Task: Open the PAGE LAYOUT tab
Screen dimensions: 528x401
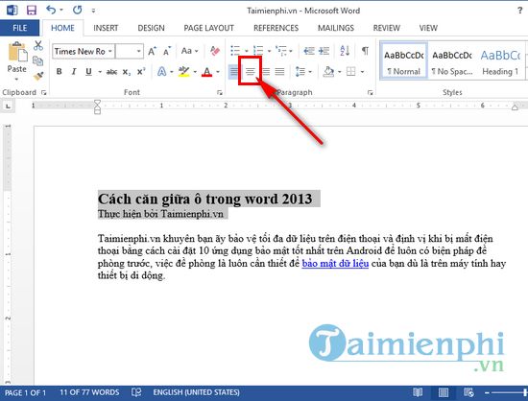Action: pyautogui.click(x=208, y=28)
